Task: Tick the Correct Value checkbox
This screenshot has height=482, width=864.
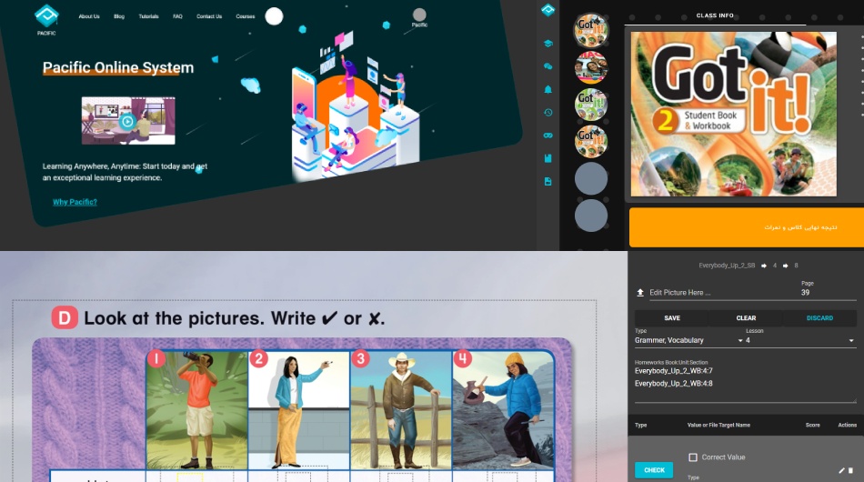Action: coord(693,457)
